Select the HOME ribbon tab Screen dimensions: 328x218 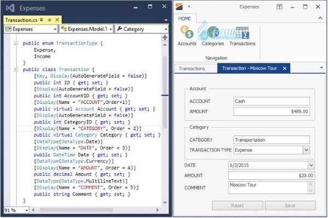[x=185, y=19]
